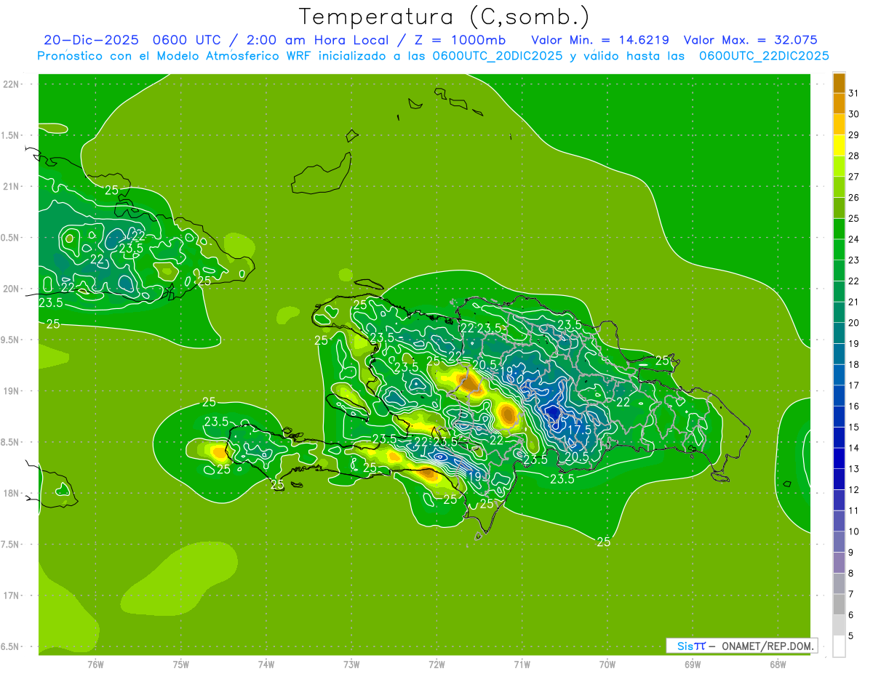This screenshot has height=674, width=873.
Task: Click the legend value '5'
Action: tap(851, 636)
